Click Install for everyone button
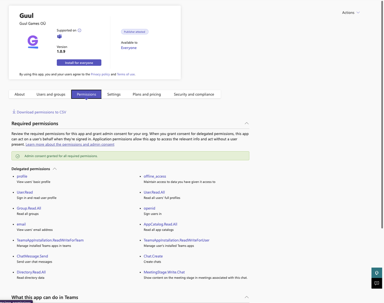384x303 pixels. (79, 63)
